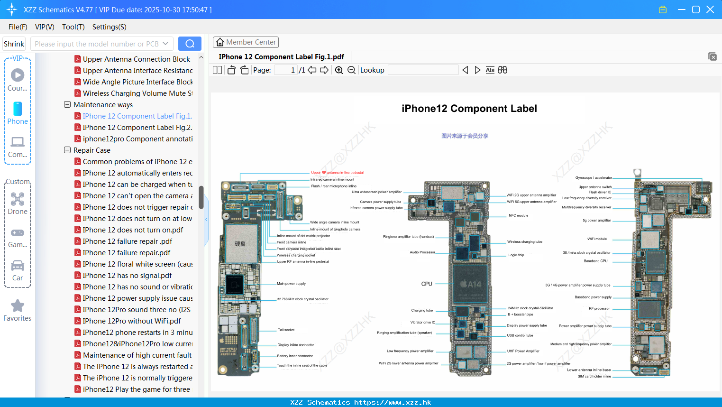Open The iPhone 12 is always restarted file
Viewport: 722px width, 407px height.
click(x=134, y=366)
